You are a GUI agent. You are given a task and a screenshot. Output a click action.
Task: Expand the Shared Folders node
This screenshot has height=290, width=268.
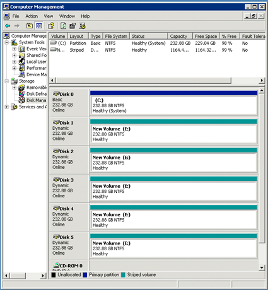click(14, 55)
